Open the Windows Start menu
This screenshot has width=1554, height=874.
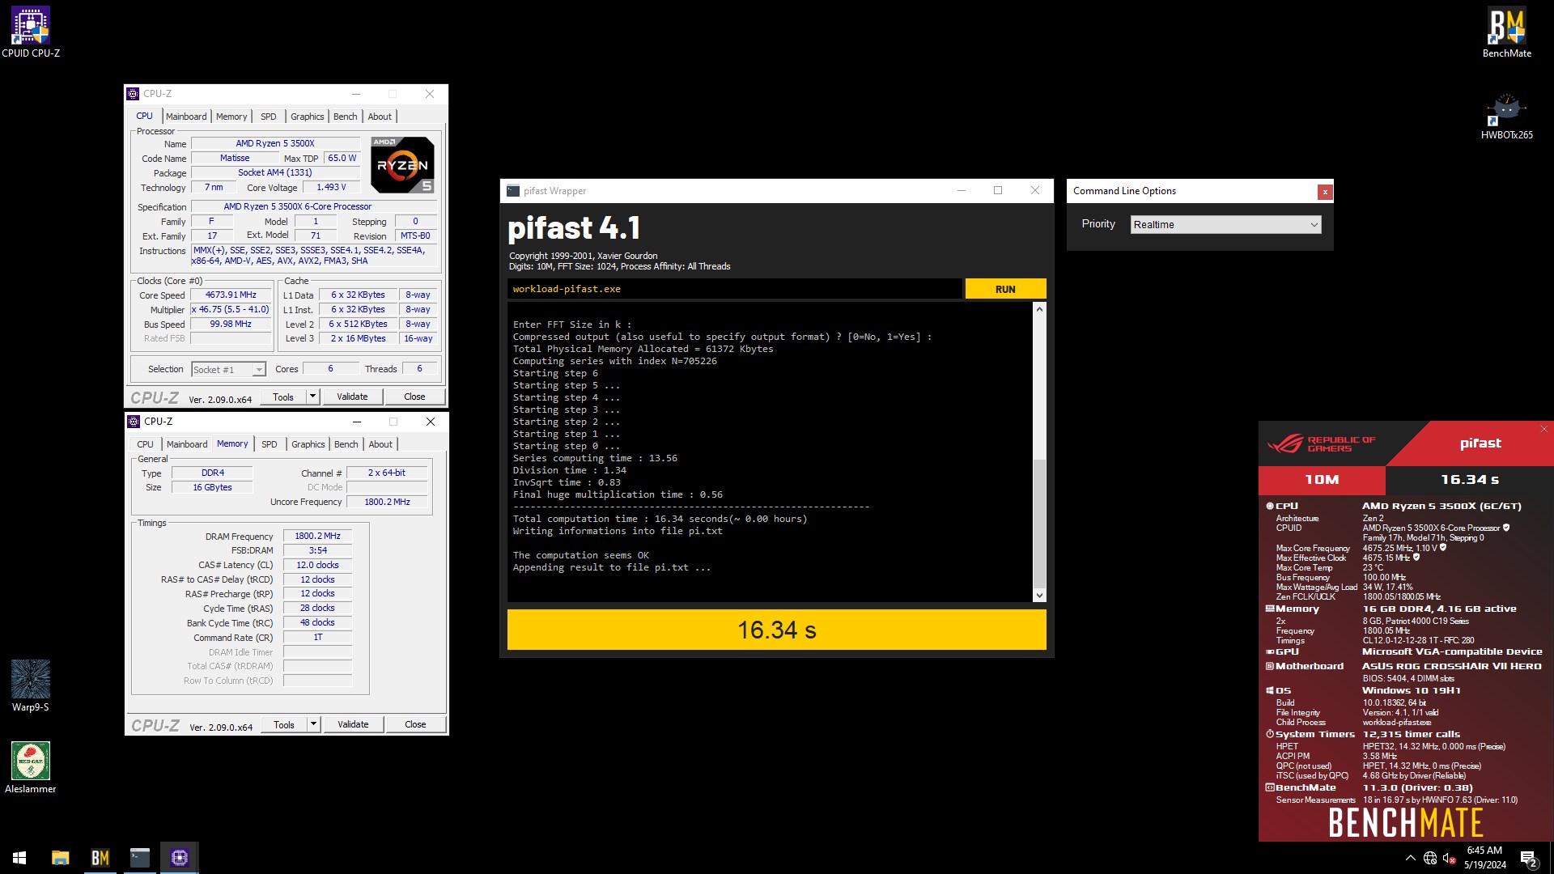pos(19,858)
